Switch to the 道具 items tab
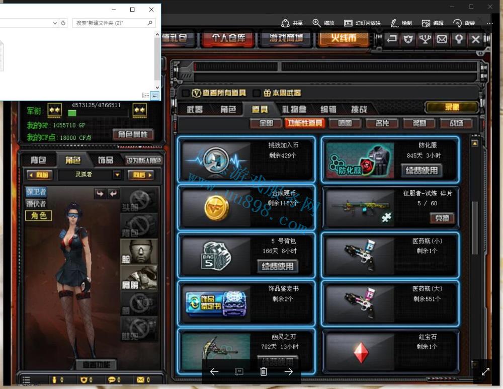 [x=260, y=109]
